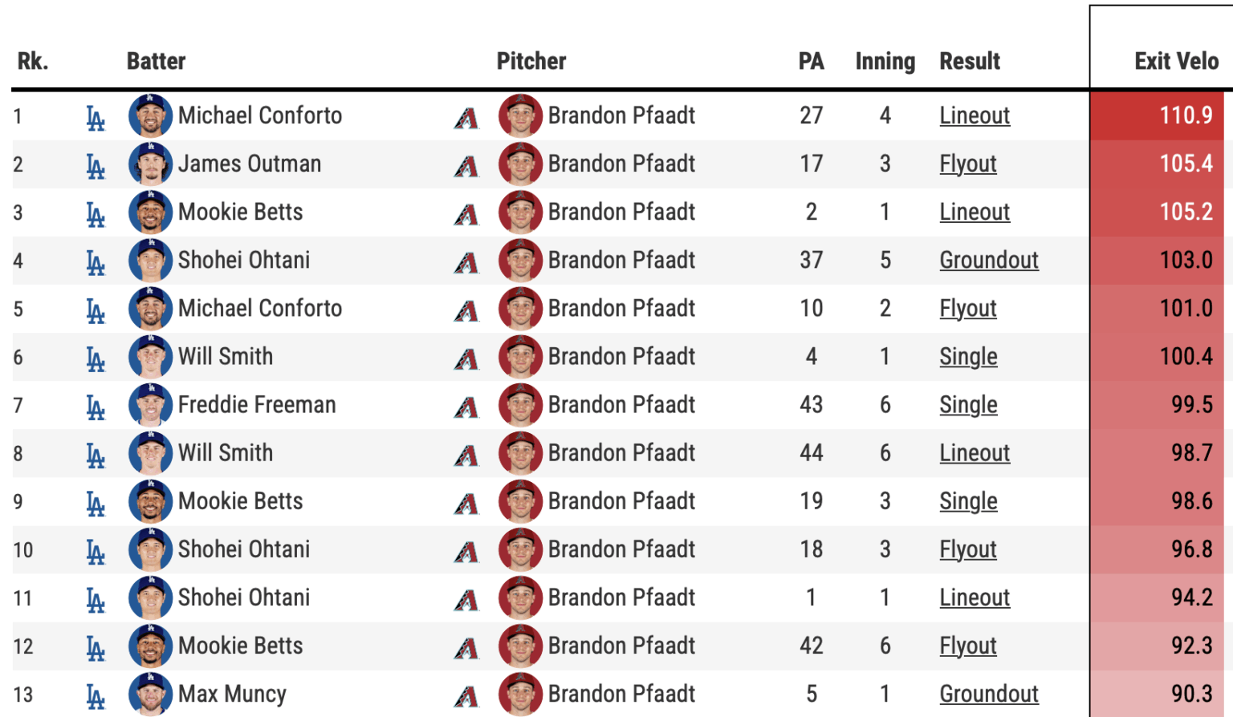Image resolution: width=1233 pixels, height=717 pixels.
Task: Click the Result column header
Action: 970,61
